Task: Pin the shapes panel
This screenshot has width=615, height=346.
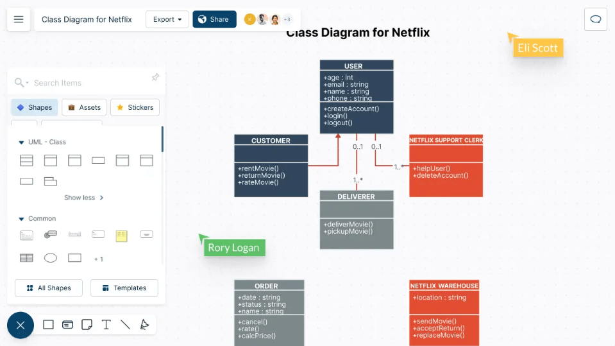Action: (155, 78)
